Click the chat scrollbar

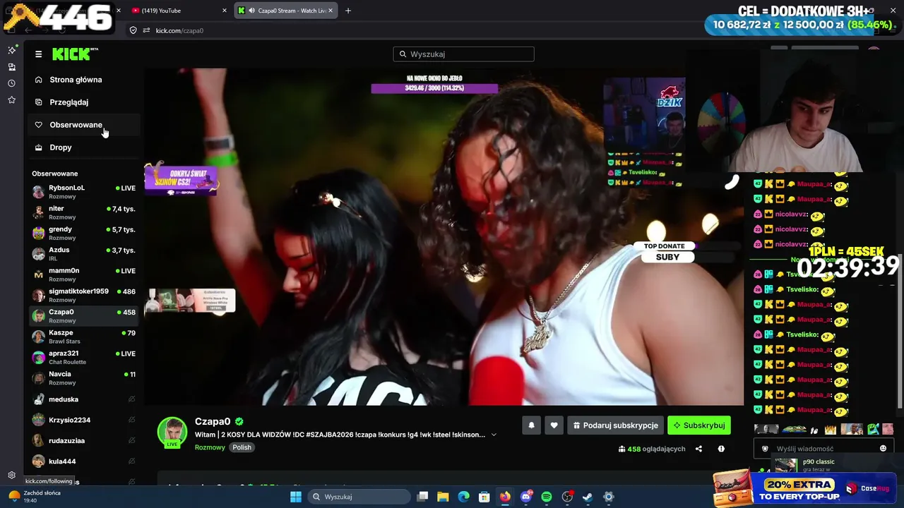click(x=900, y=330)
